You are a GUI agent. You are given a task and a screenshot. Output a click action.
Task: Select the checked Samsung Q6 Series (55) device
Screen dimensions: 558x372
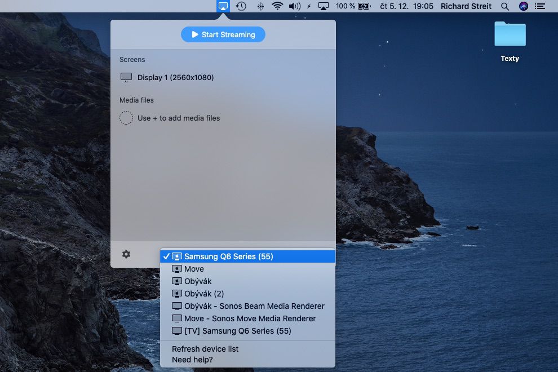pyautogui.click(x=228, y=256)
